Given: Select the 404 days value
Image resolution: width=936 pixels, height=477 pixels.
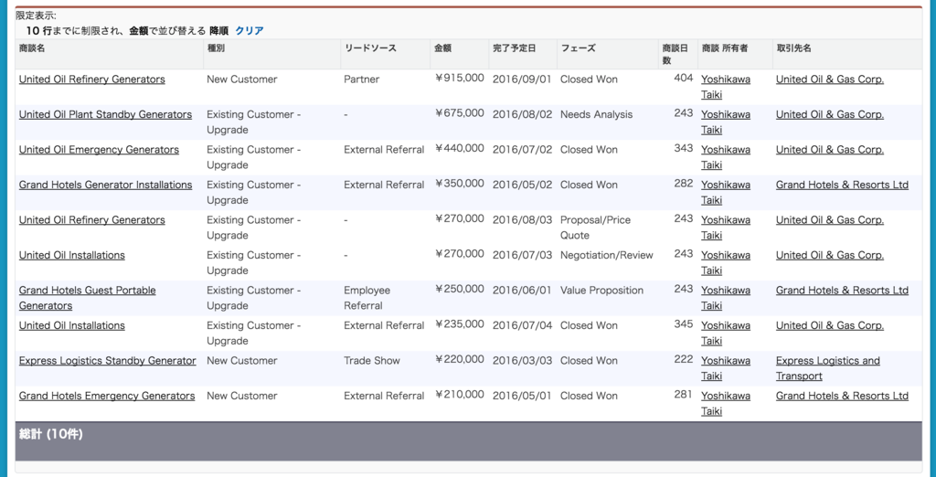Looking at the screenshot, I should 683,79.
